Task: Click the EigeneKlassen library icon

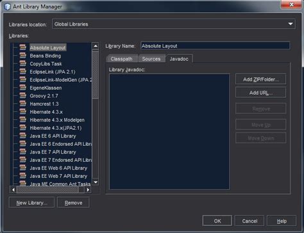Action: click(x=22, y=88)
